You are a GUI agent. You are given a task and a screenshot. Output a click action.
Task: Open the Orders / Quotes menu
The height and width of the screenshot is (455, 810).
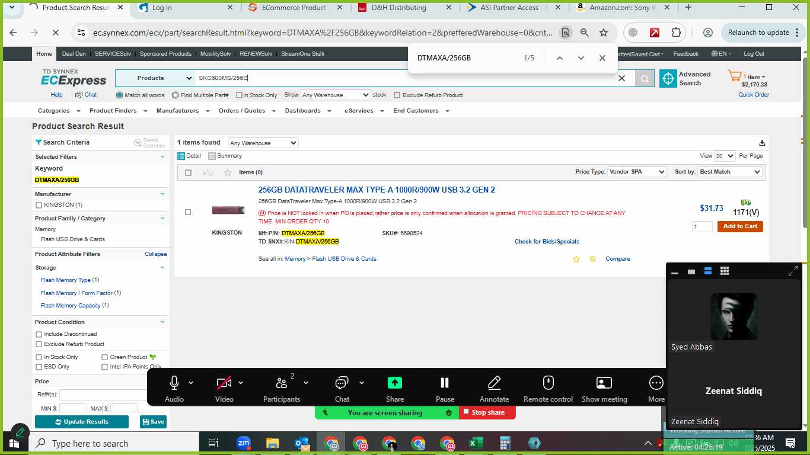[x=246, y=111]
